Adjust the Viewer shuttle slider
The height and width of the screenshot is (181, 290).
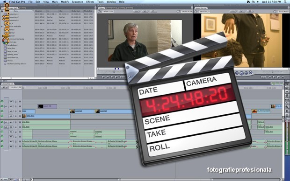click(114, 72)
